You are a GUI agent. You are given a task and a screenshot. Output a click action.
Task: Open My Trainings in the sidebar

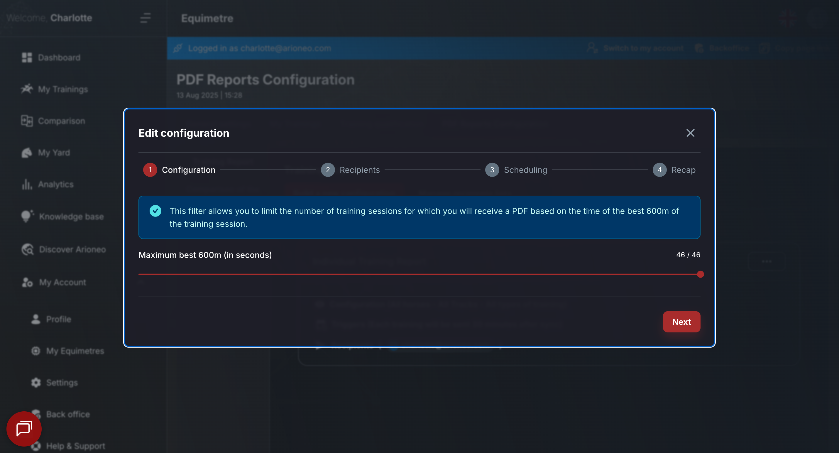[x=54, y=89]
